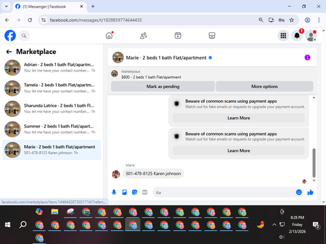This screenshot has height=244, width=326.
Task: Go to the Home feed icon
Action: [x=110, y=35]
